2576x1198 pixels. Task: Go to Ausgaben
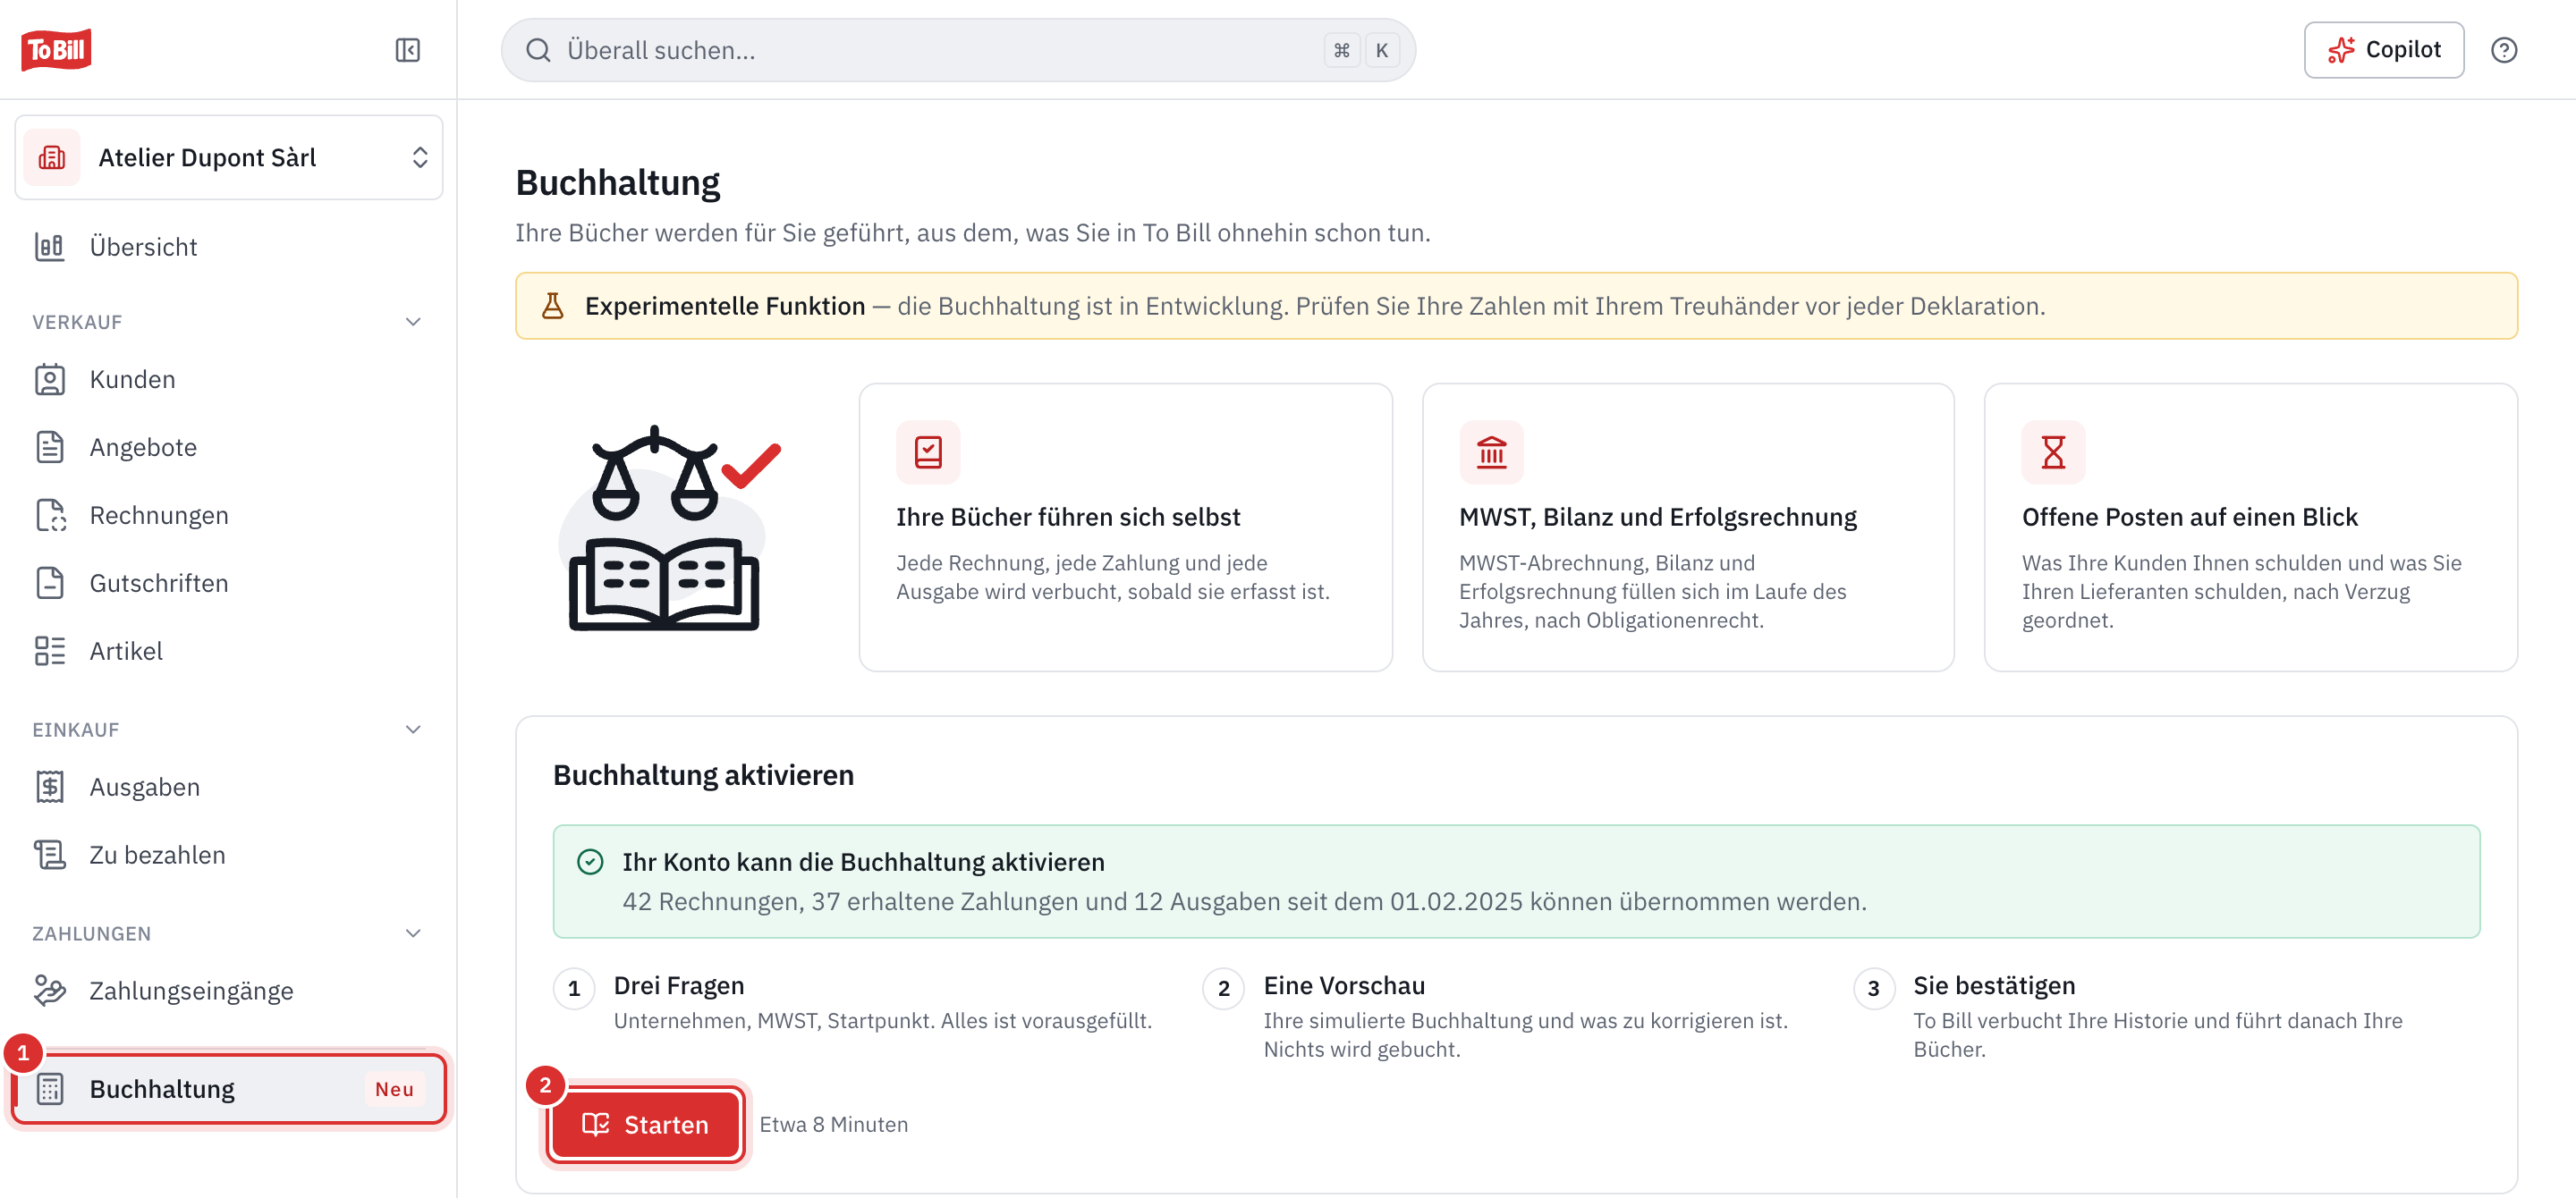point(229,788)
